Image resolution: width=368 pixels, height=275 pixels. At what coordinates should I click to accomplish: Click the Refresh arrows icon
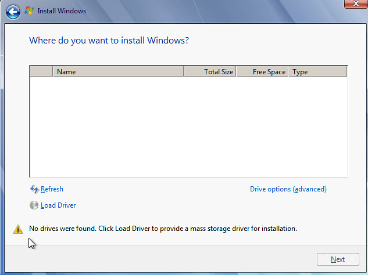pyautogui.click(x=34, y=189)
